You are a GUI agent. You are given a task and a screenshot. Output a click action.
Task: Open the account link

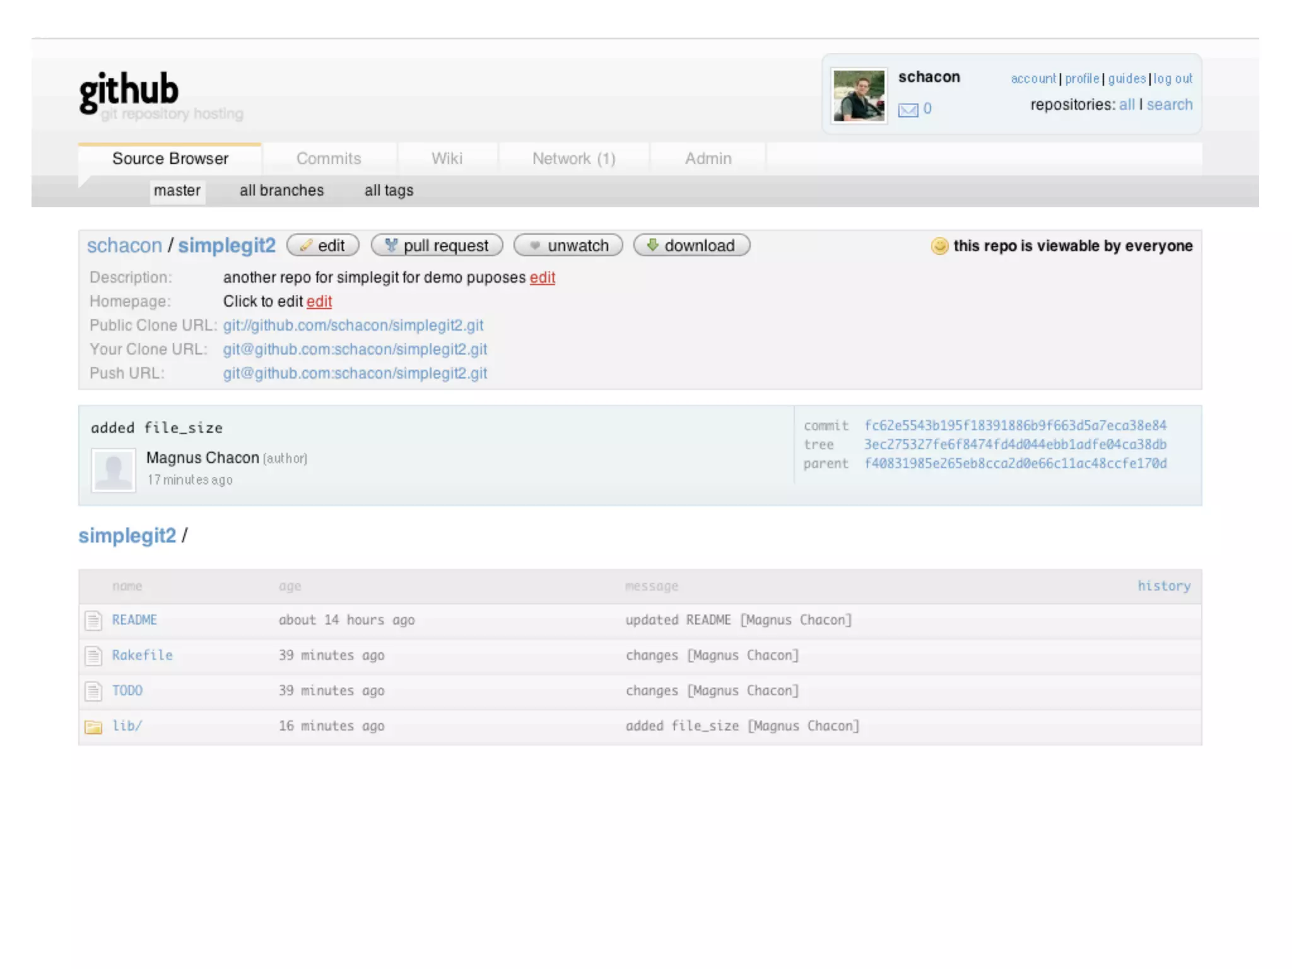click(x=1033, y=79)
